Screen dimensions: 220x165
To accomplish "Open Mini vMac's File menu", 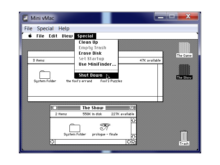I will [x=28, y=29].
